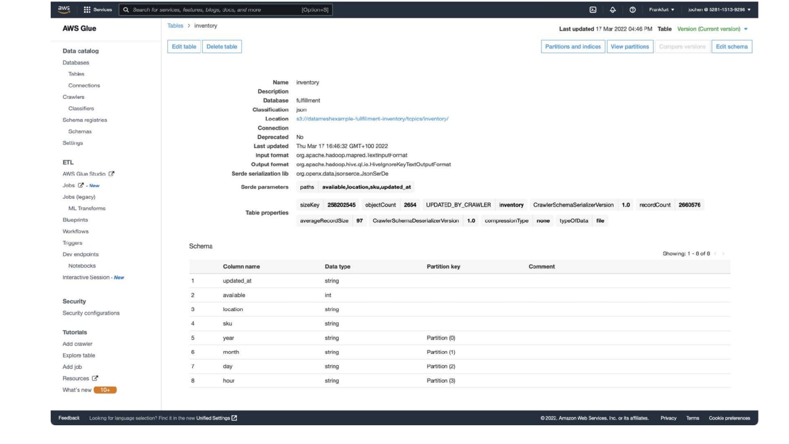Go to next schema page arrow
The height and width of the screenshot is (444, 789).
tap(723, 254)
